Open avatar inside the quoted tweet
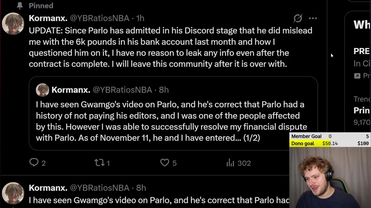The image size is (371, 208). pos(42,90)
